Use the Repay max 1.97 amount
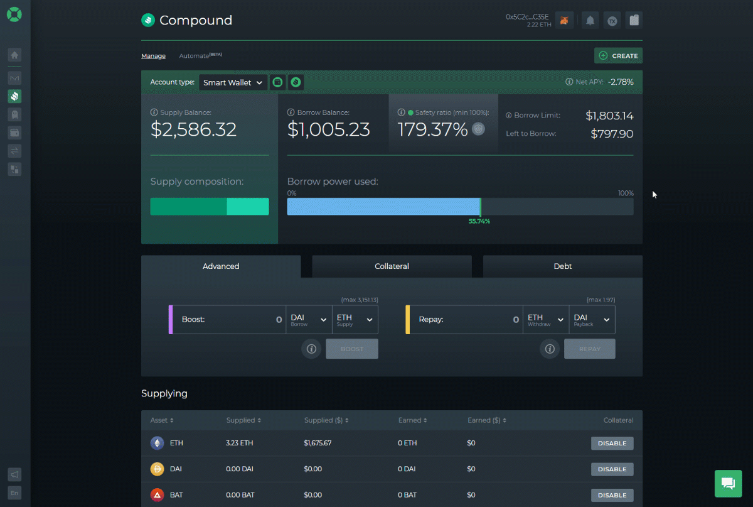Screen dimensions: 753x507 [x=601, y=300]
